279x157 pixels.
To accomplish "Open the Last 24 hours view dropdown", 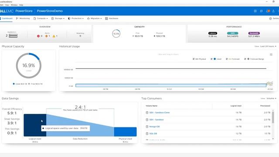I will pyautogui.click(x=268, y=46).
